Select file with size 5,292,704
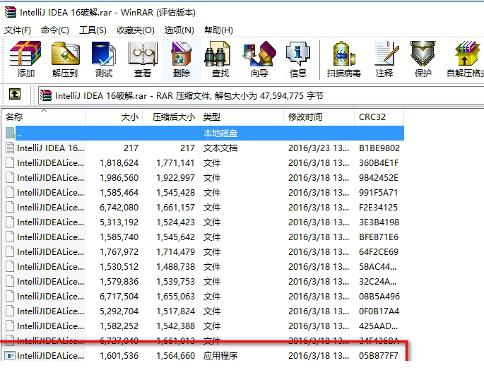 point(204,311)
